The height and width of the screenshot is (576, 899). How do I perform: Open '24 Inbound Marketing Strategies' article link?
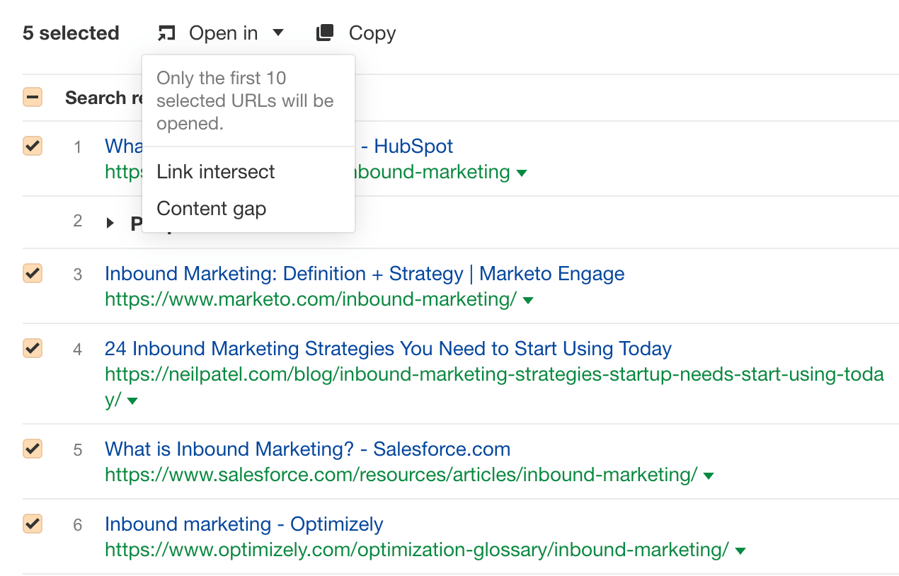[x=388, y=348]
